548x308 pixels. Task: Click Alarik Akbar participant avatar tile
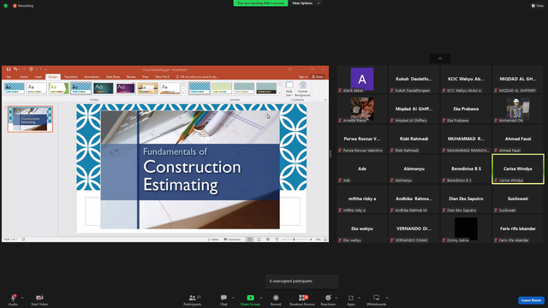tap(362, 80)
